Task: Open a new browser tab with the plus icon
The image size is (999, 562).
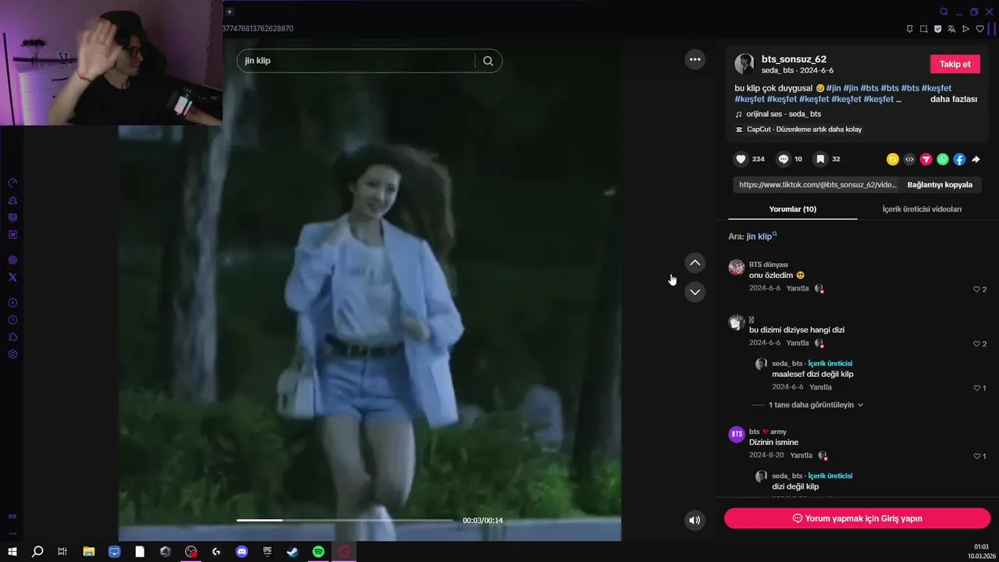Action: [229, 12]
